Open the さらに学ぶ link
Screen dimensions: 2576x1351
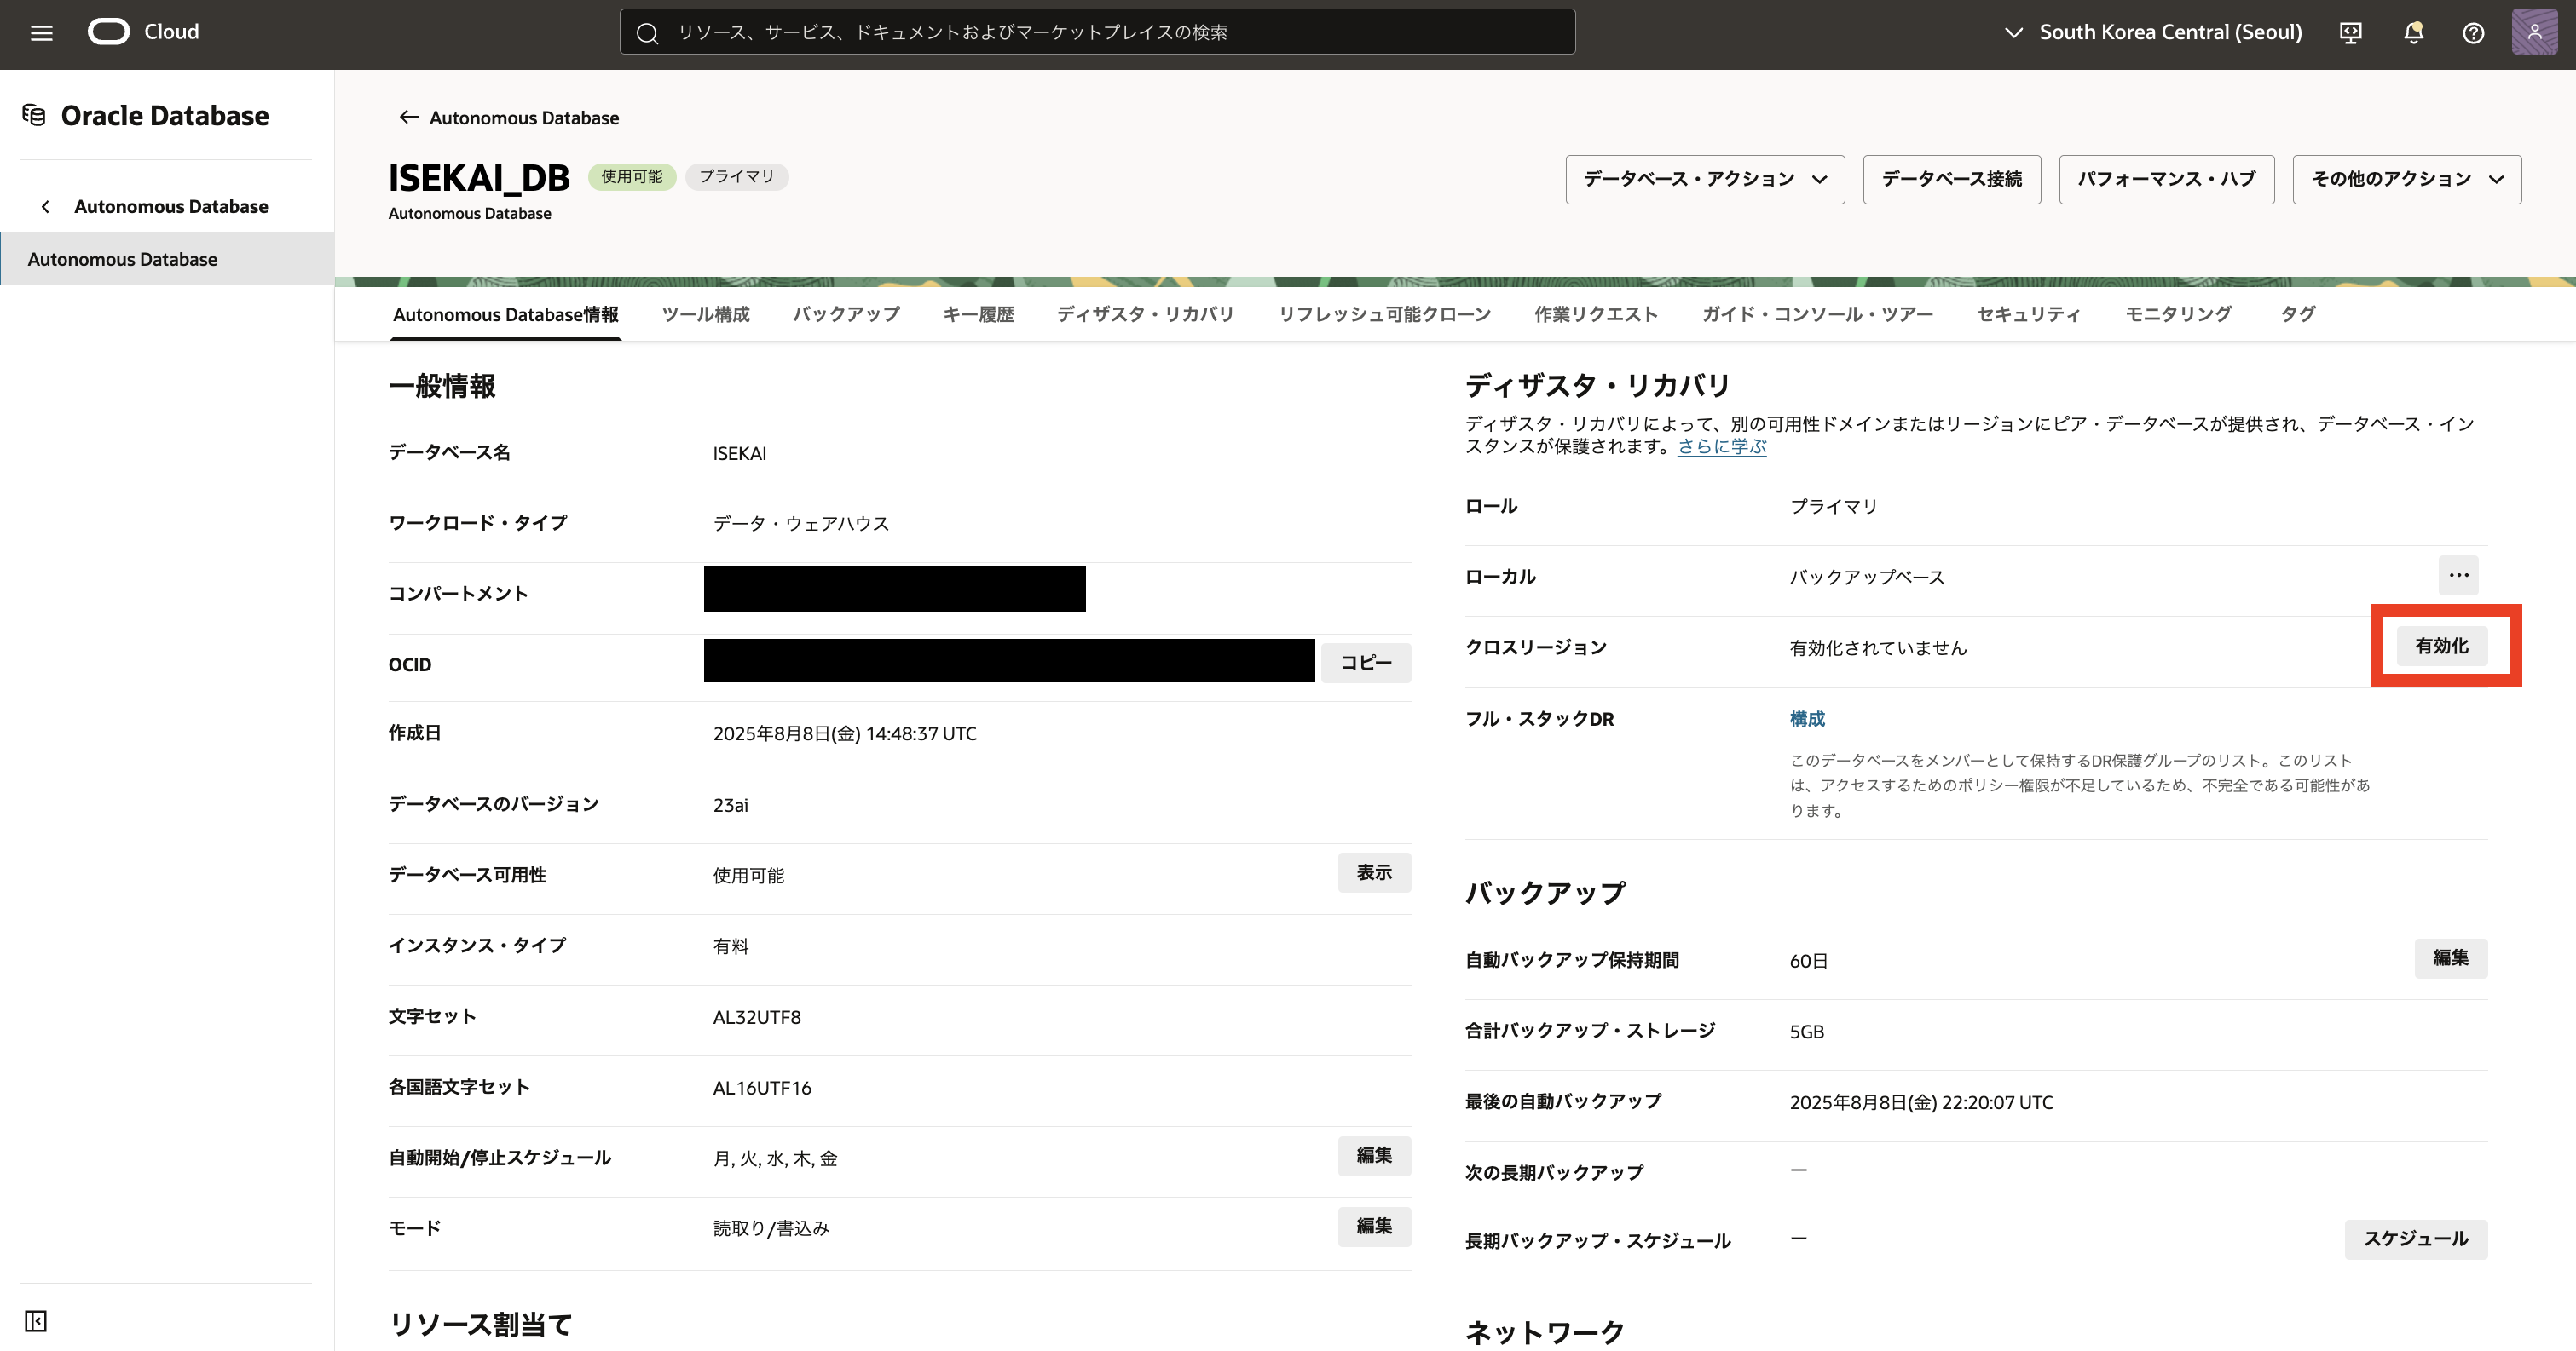point(1720,446)
